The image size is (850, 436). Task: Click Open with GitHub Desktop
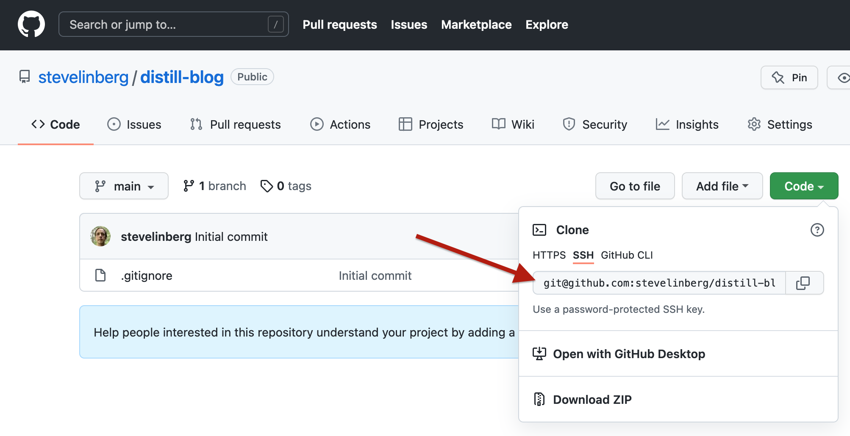pos(629,353)
